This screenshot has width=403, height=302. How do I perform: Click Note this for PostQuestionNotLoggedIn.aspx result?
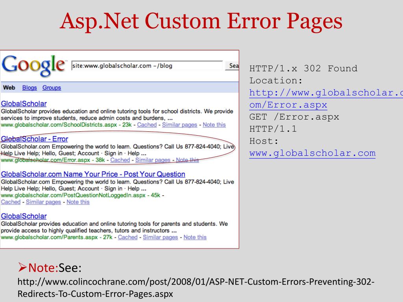pos(78,202)
